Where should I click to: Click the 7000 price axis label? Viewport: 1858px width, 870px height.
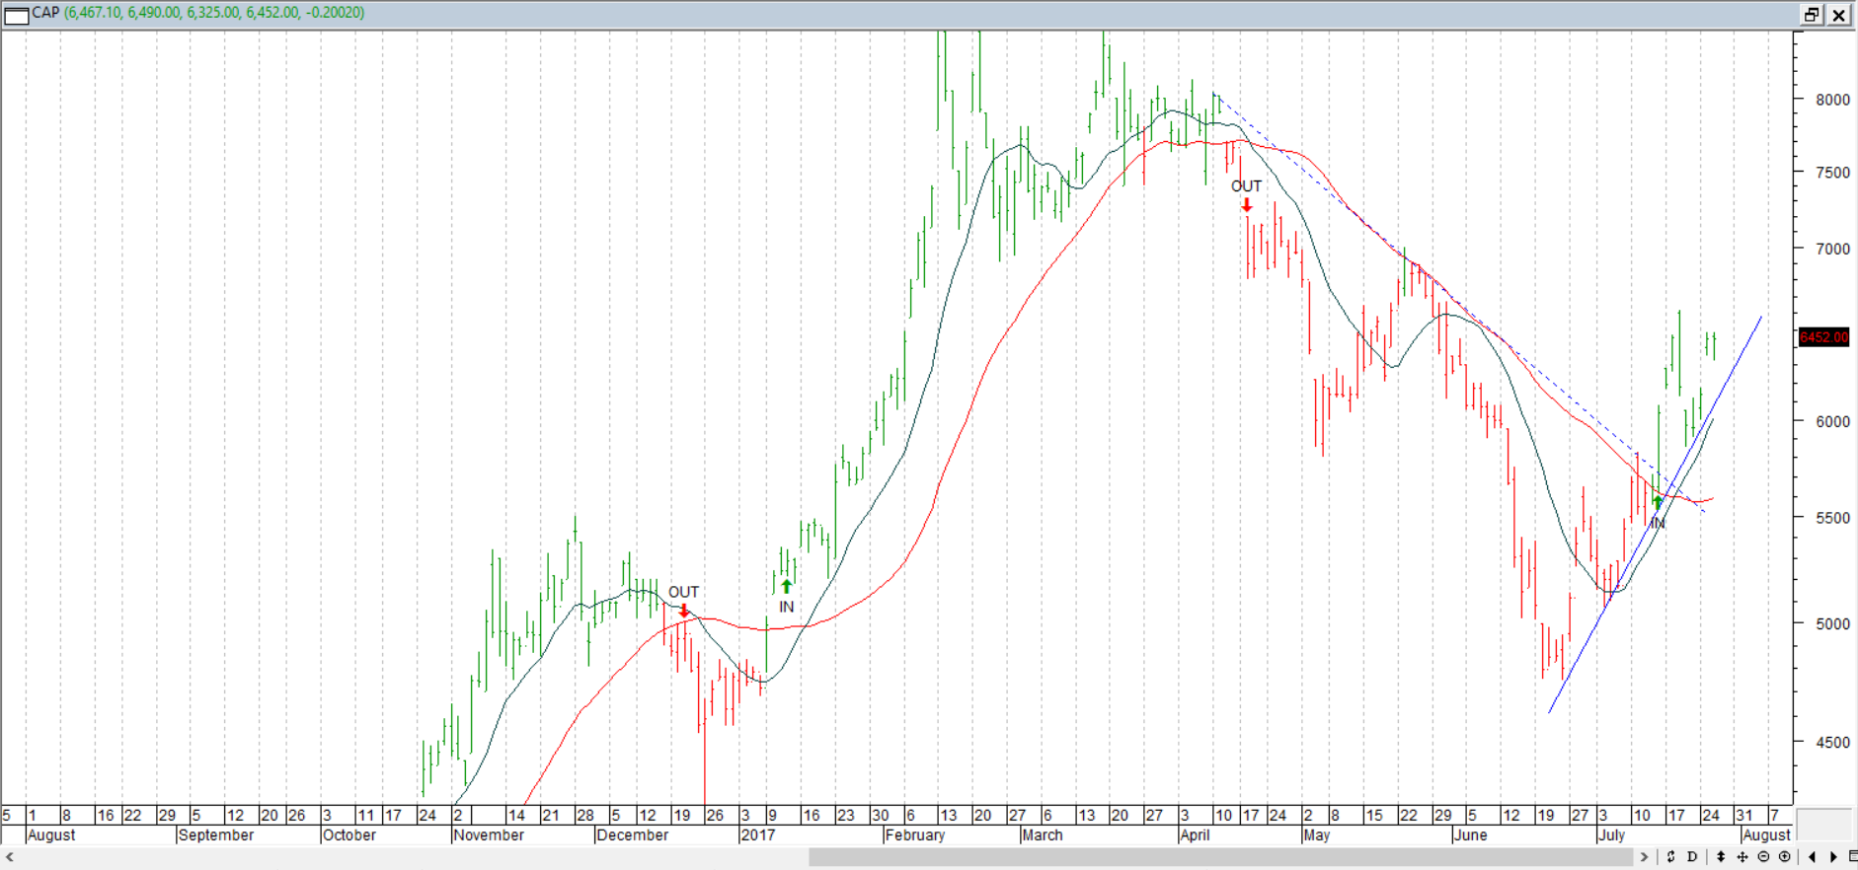[1832, 249]
